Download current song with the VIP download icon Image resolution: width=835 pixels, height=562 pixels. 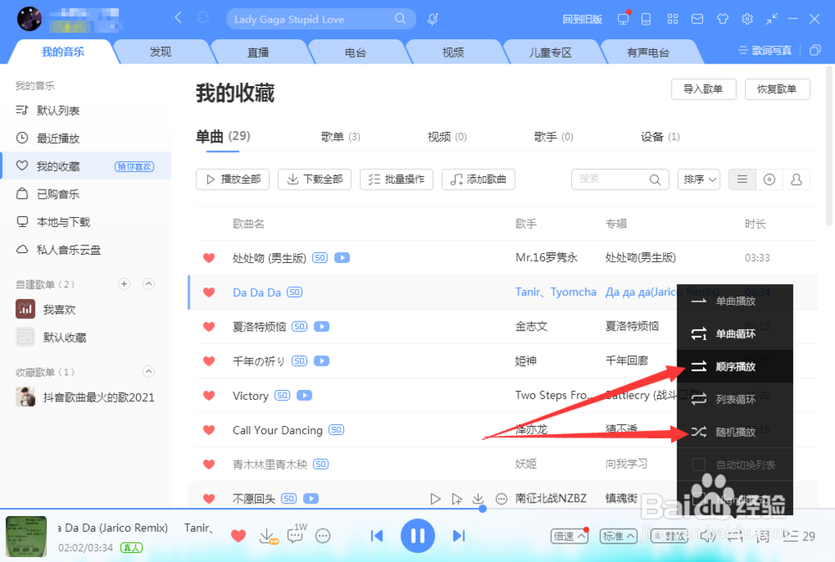pyautogui.click(x=268, y=535)
